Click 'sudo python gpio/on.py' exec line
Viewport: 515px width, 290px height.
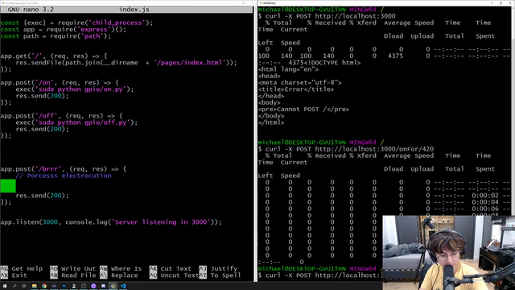(75, 89)
